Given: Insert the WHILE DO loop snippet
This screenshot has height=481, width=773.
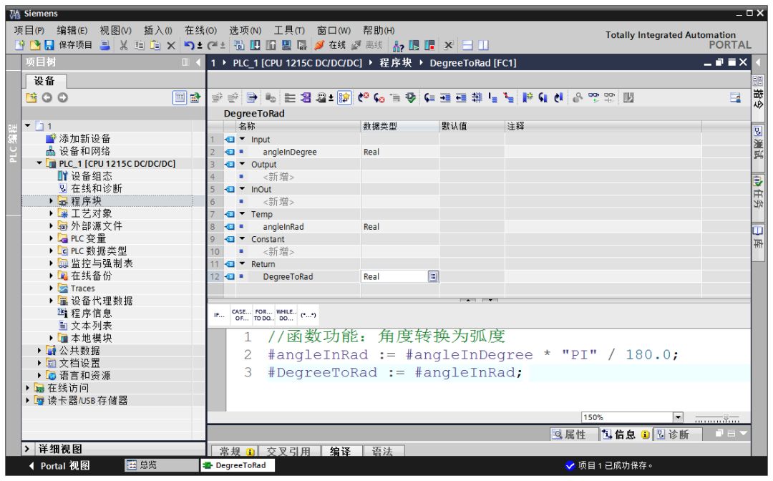Looking at the screenshot, I should pyautogui.click(x=286, y=315).
